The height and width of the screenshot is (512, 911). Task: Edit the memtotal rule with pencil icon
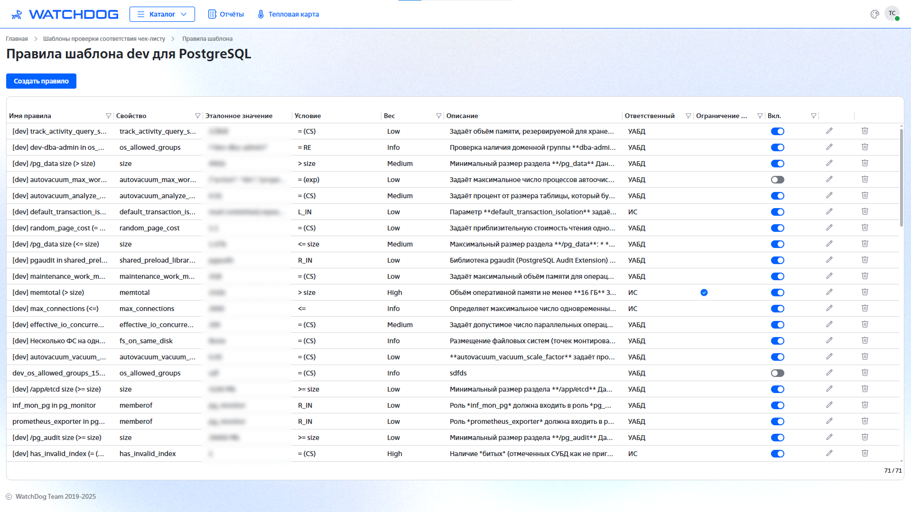tap(829, 292)
